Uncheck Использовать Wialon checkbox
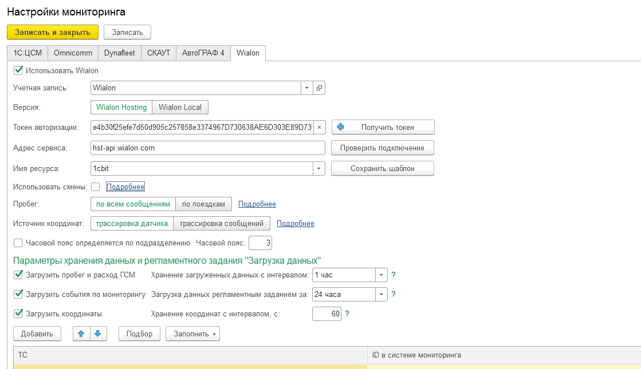This screenshot has width=641, height=369. click(18, 71)
